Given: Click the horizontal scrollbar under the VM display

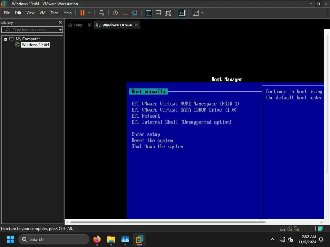Looking at the screenshot, I should pos(168,222).
